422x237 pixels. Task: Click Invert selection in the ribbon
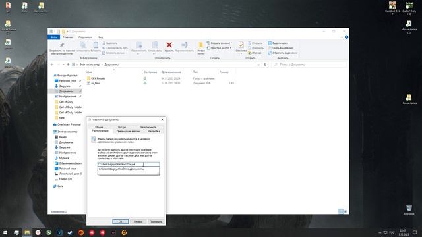point(283,53)
